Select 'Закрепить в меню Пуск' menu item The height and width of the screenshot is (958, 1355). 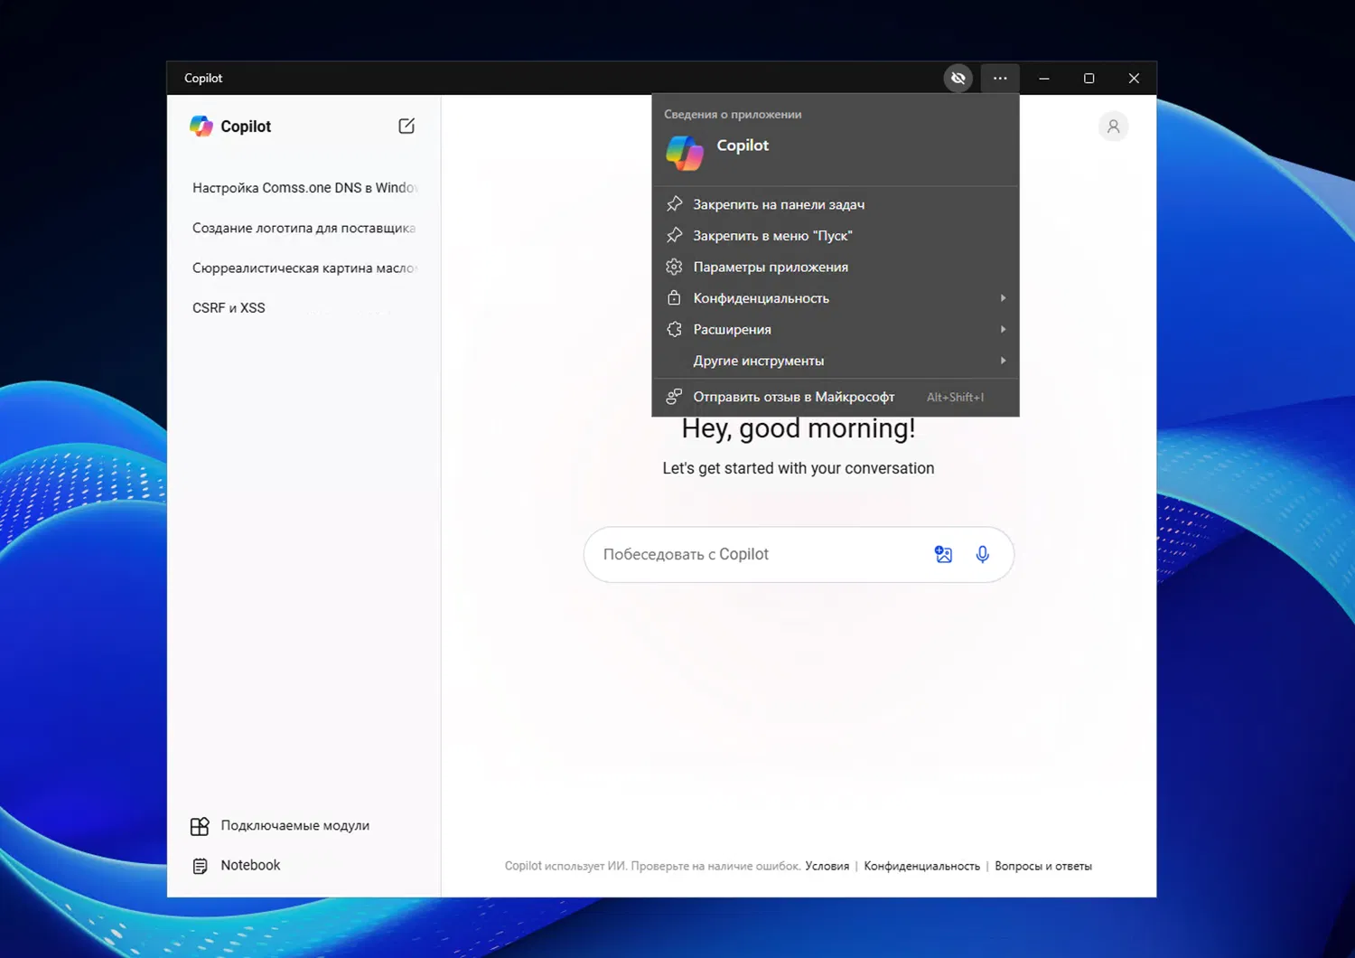(x=836, y=235)
